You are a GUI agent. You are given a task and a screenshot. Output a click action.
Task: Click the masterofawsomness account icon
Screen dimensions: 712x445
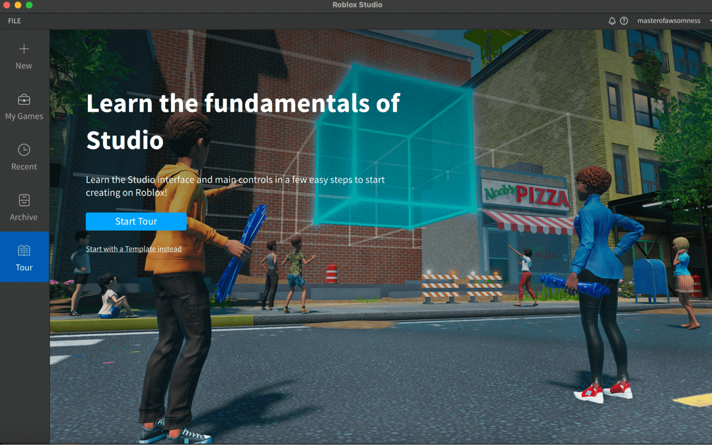coord(669,21)
